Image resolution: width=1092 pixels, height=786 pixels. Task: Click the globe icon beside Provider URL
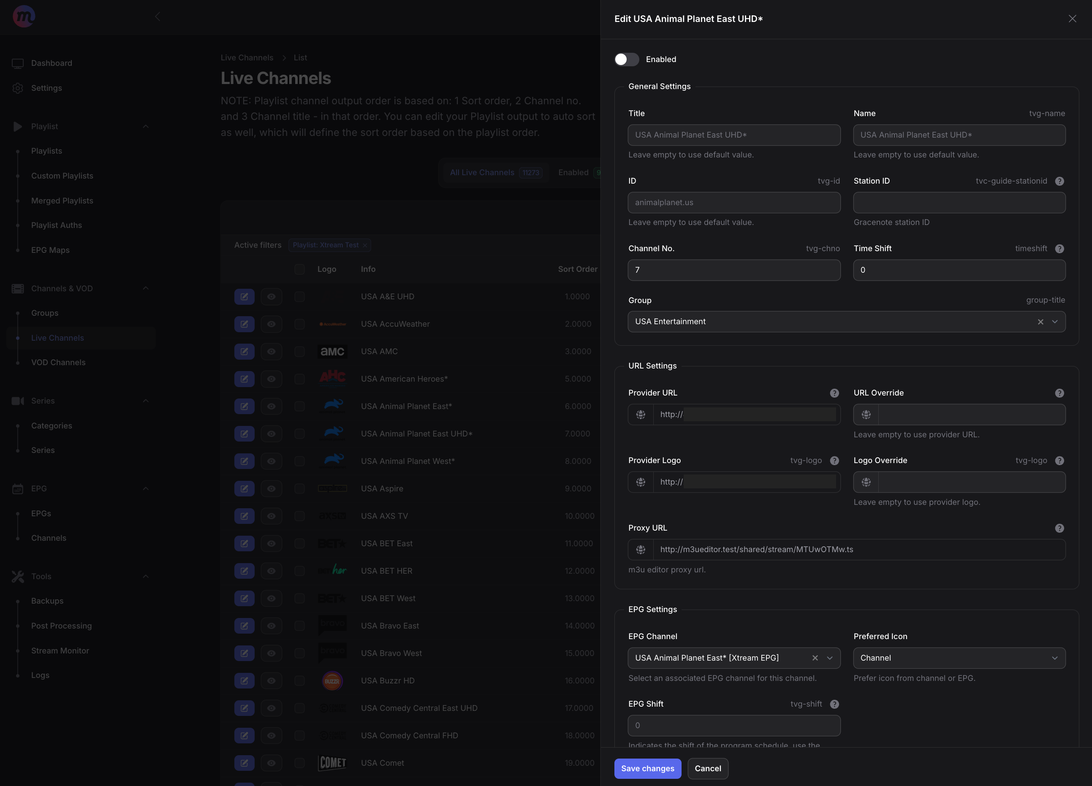click(x=640, y=415)
